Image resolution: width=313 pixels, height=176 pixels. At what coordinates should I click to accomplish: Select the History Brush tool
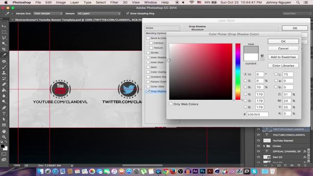point(4,79)
